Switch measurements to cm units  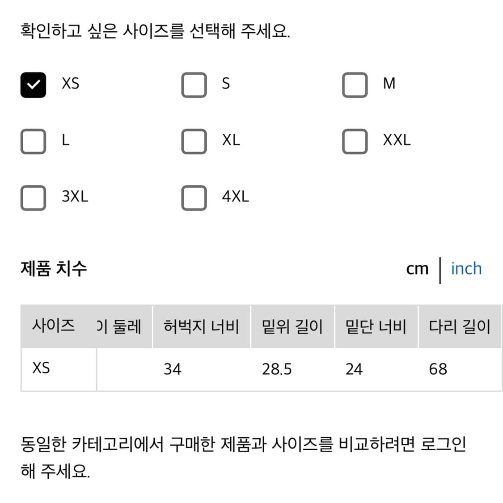coord(417,269)
